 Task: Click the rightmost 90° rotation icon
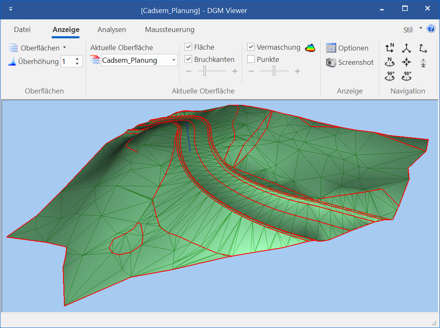[406, 76]
